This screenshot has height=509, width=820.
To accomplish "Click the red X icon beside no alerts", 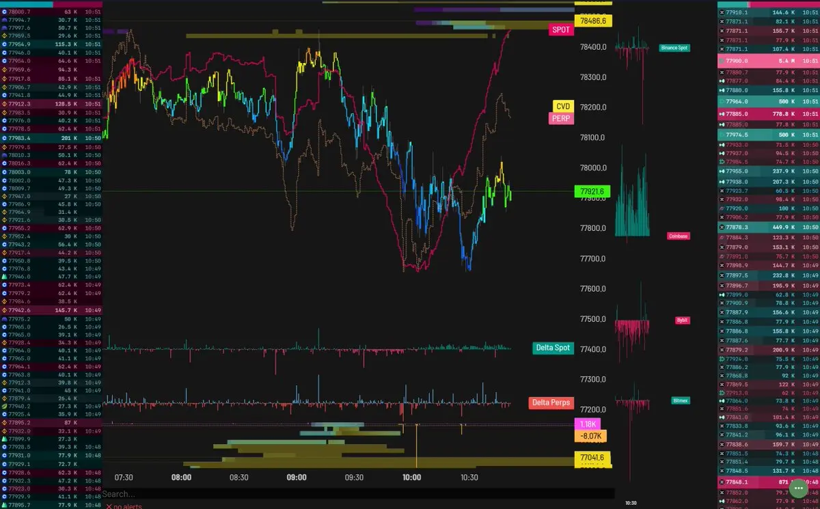I will click(109, 506).
